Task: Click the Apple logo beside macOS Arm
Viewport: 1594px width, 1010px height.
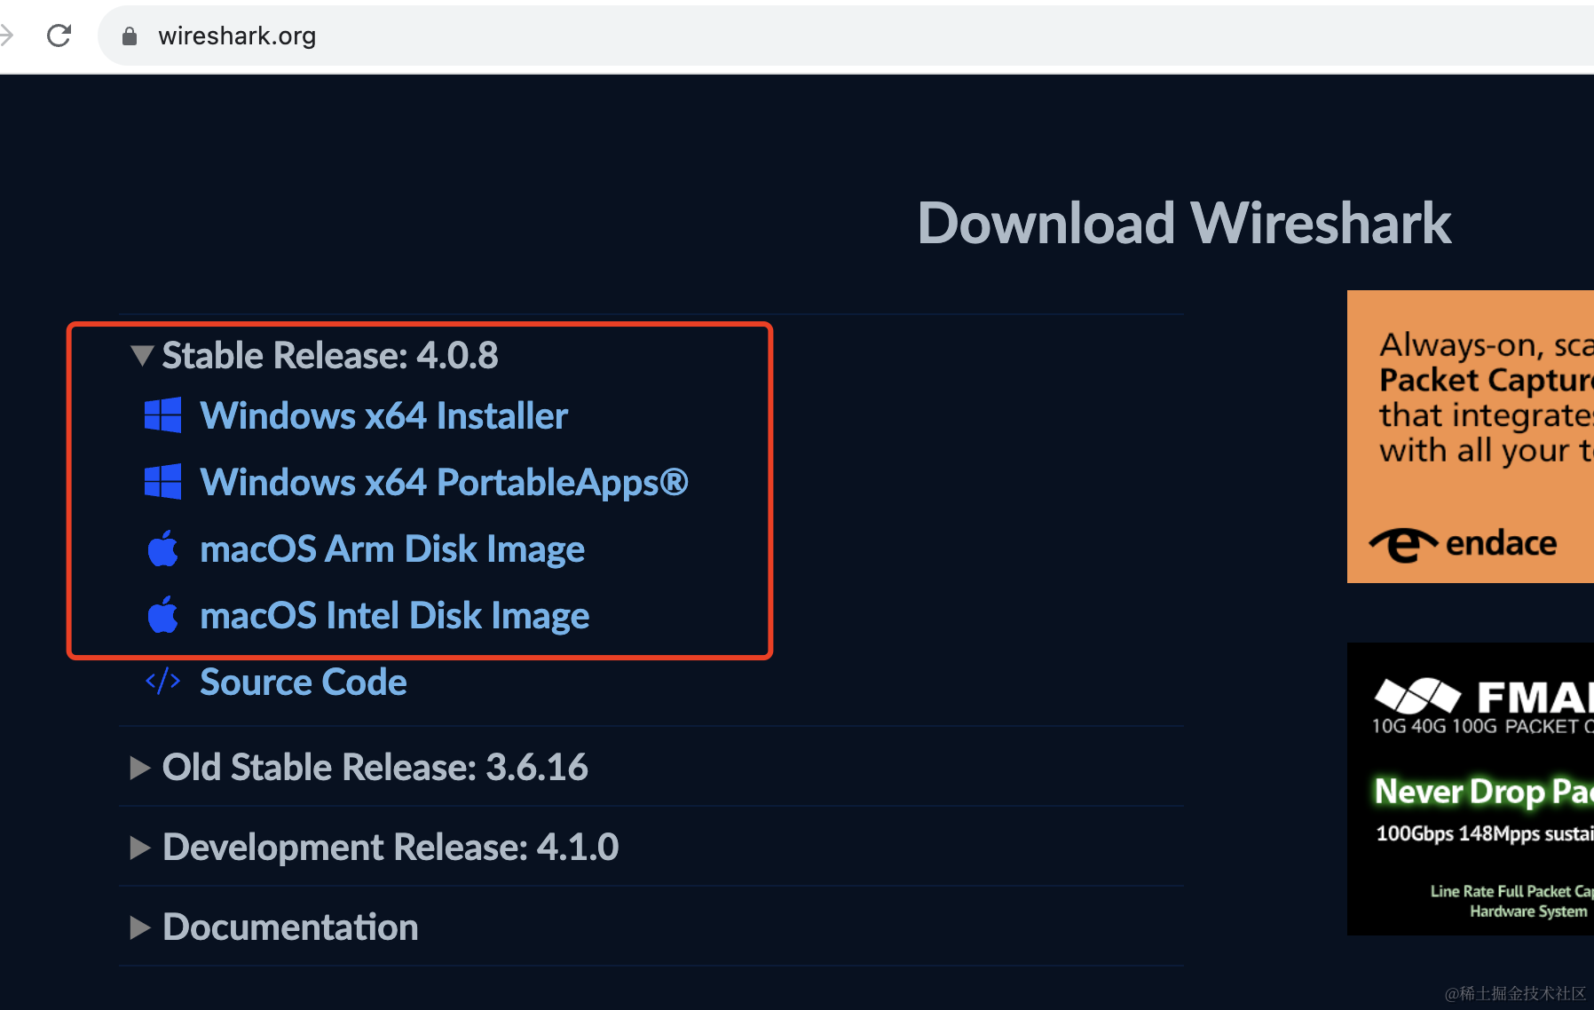Action: pos(162,548)
